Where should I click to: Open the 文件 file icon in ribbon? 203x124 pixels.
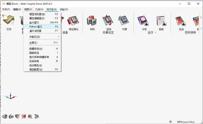click(x=8, y=20)
